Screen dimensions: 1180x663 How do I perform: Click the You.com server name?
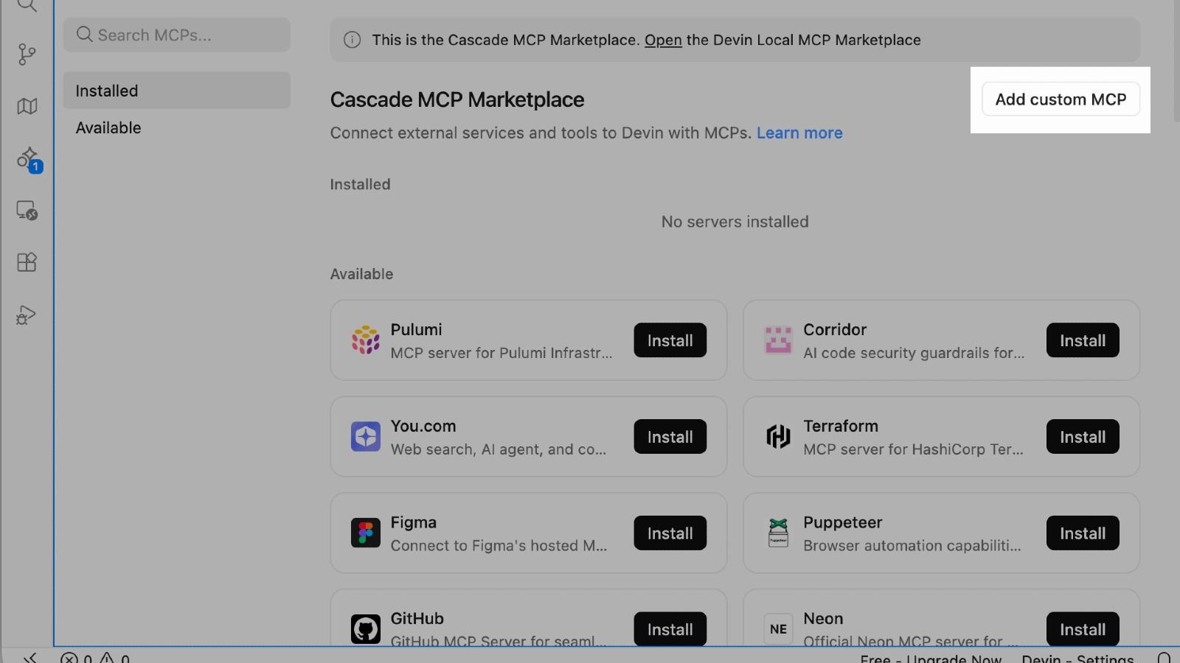pos(423,426)
